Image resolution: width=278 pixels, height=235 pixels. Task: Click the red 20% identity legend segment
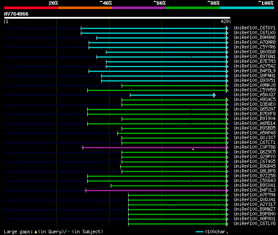click(x=31, y=8)
